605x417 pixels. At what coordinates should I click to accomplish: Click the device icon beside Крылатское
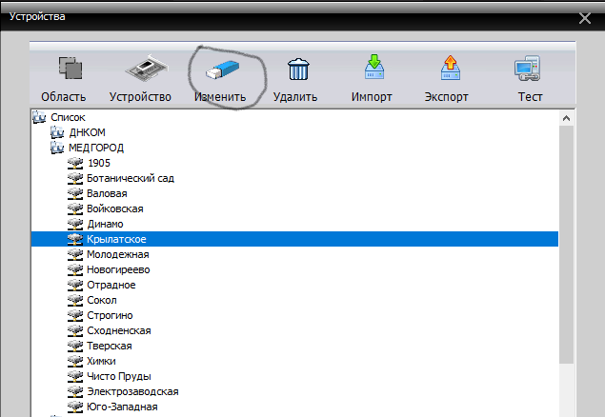75,239
